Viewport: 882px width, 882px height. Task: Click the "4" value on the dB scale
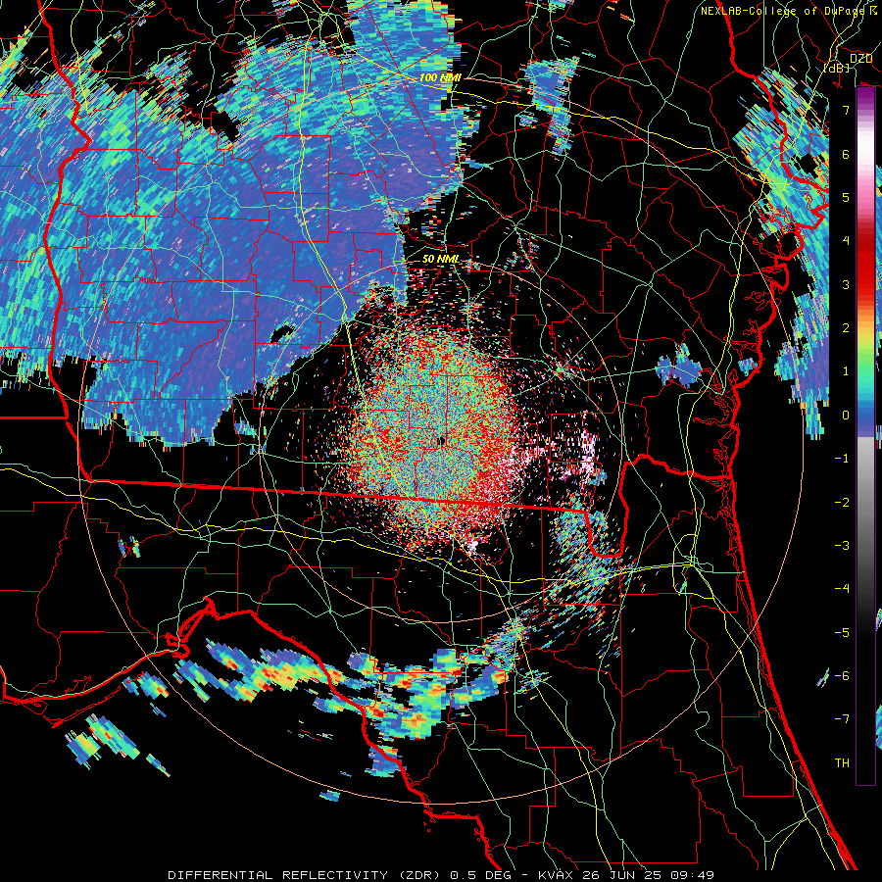(x=846, y=241)
